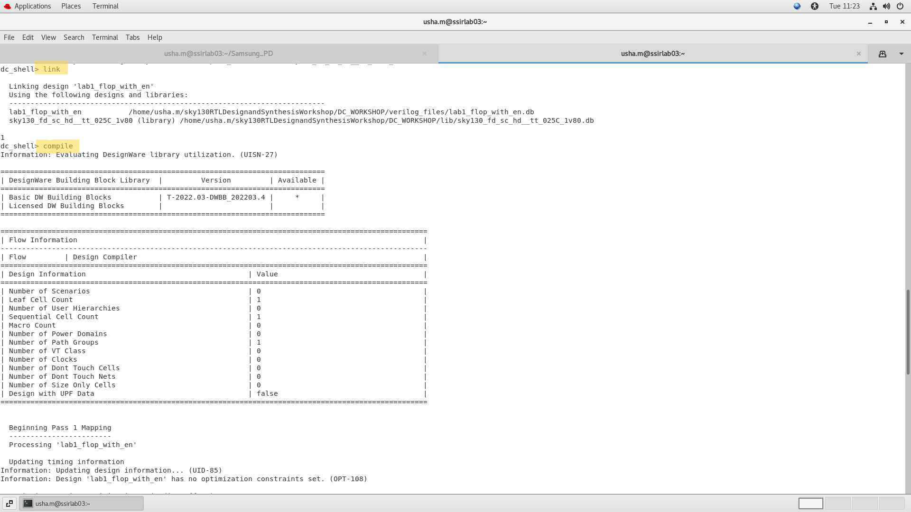Click the accessibility icon in top panel
This screenshot has height=512, width=911.
[x=815, y=6]
